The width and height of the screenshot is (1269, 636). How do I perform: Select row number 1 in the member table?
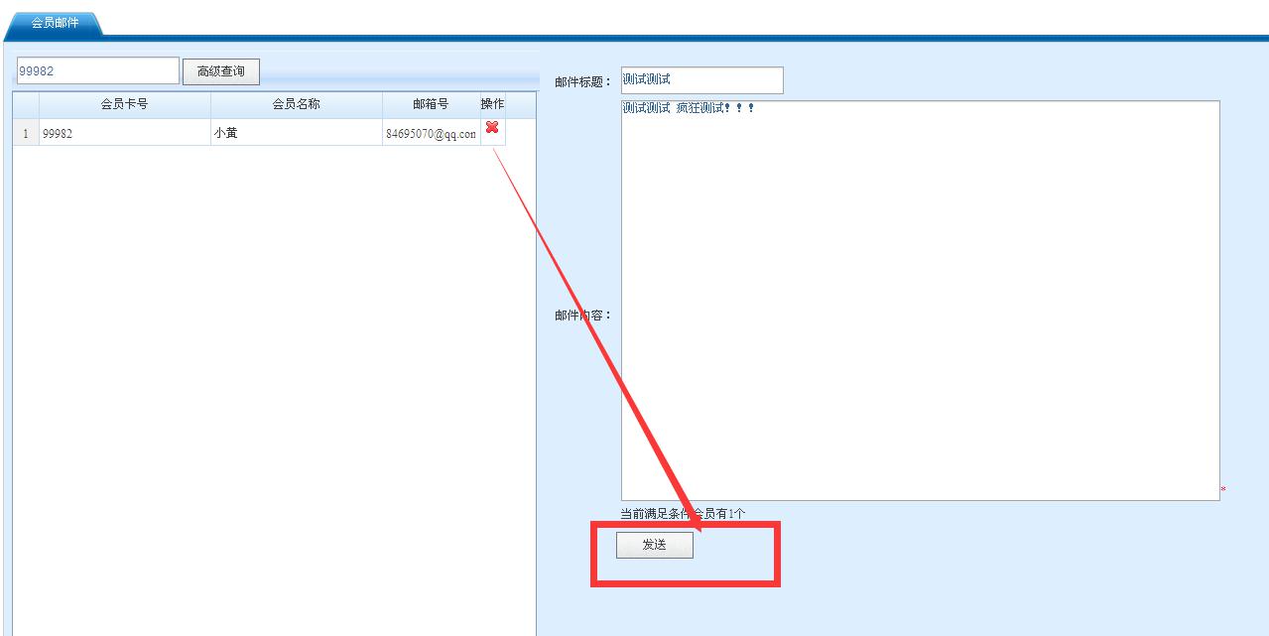[x=26, y=133]
